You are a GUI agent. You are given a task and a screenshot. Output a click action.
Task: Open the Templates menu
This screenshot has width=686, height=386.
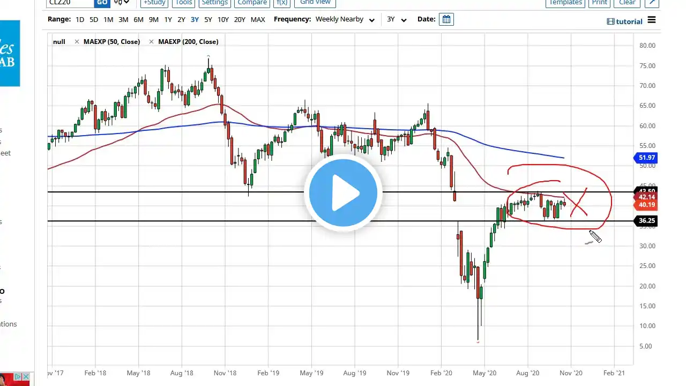(x=565, y=3)
